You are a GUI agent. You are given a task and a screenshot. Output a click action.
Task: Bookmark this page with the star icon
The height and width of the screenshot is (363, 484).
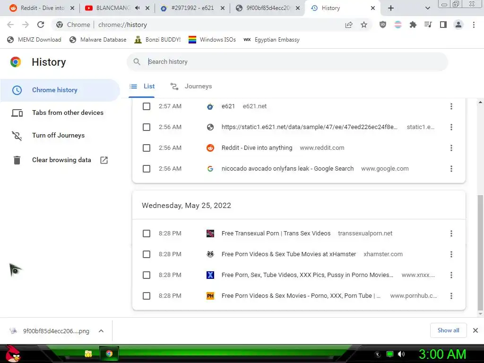[364, 25]
